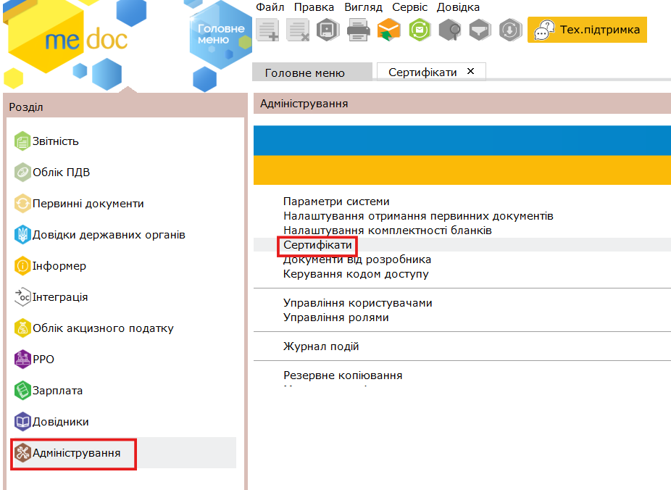Open Параметри системи

336,201
